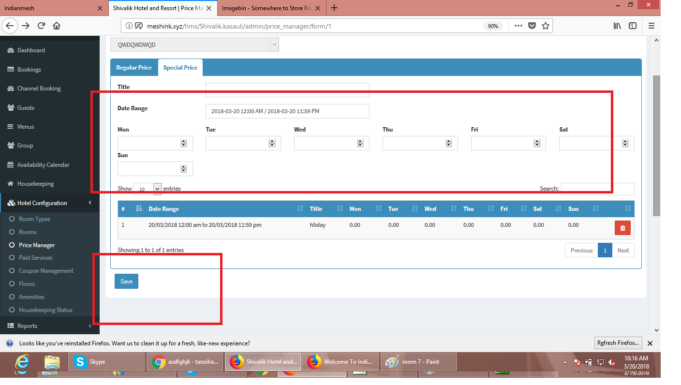Open Floors sub-item

point(27,284)
